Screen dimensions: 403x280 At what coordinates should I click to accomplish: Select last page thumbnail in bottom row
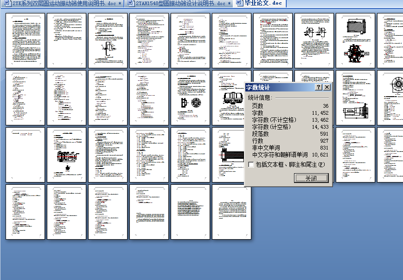pos(231,212)
